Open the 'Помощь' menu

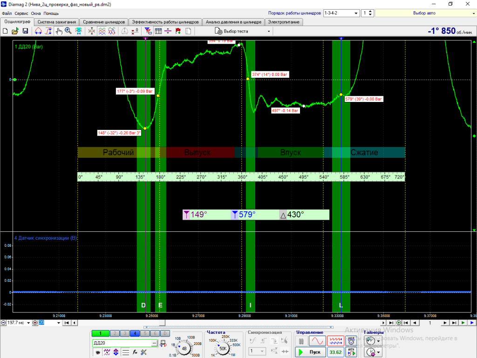pos(51,14)
